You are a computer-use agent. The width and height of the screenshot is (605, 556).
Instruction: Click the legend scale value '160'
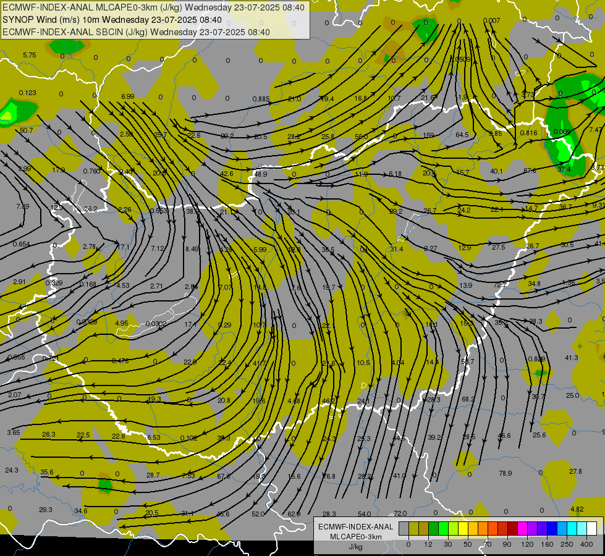coord(547,544)
